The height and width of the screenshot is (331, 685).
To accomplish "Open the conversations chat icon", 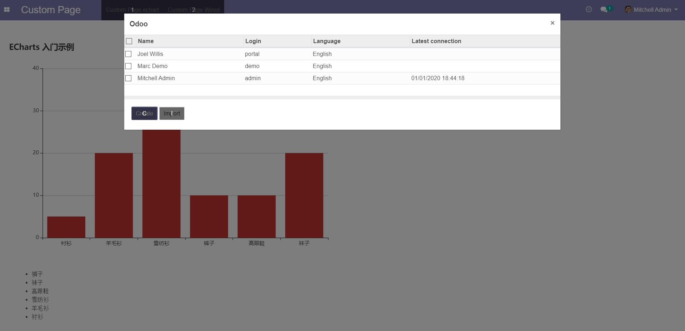I will [x=604, y=10].
